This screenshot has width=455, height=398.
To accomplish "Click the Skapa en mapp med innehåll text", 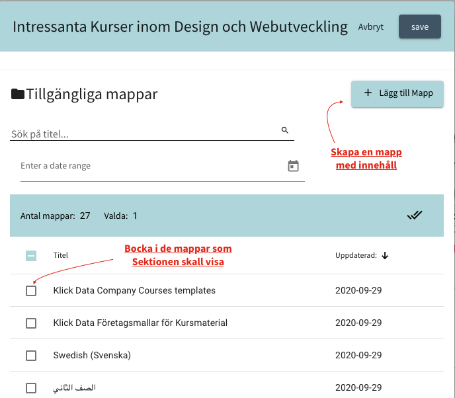I will point(366,159).
